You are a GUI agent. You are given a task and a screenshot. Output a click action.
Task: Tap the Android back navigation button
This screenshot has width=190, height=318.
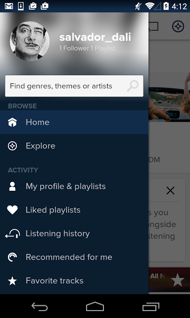pos(40,306)
